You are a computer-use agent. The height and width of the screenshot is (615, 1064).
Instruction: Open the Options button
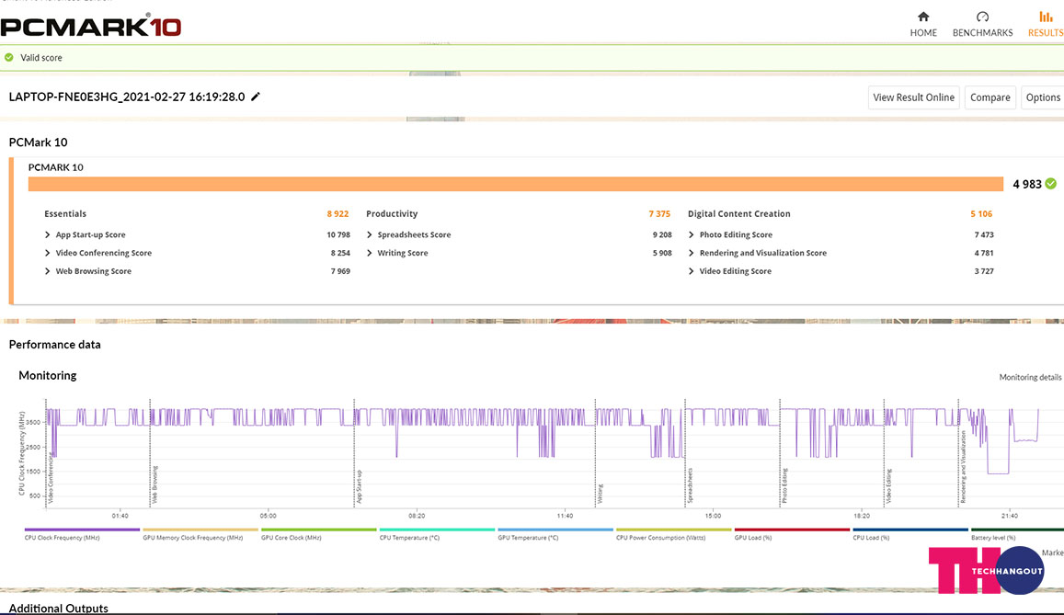(1042, 97)
